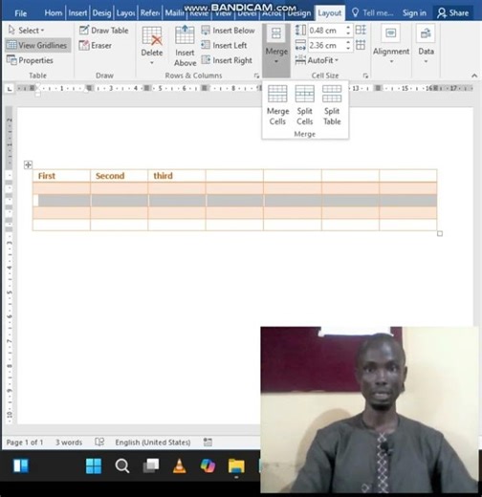
Task: Switch to the Insert tab
Action: pyautogui.click(x=77, y=13)
